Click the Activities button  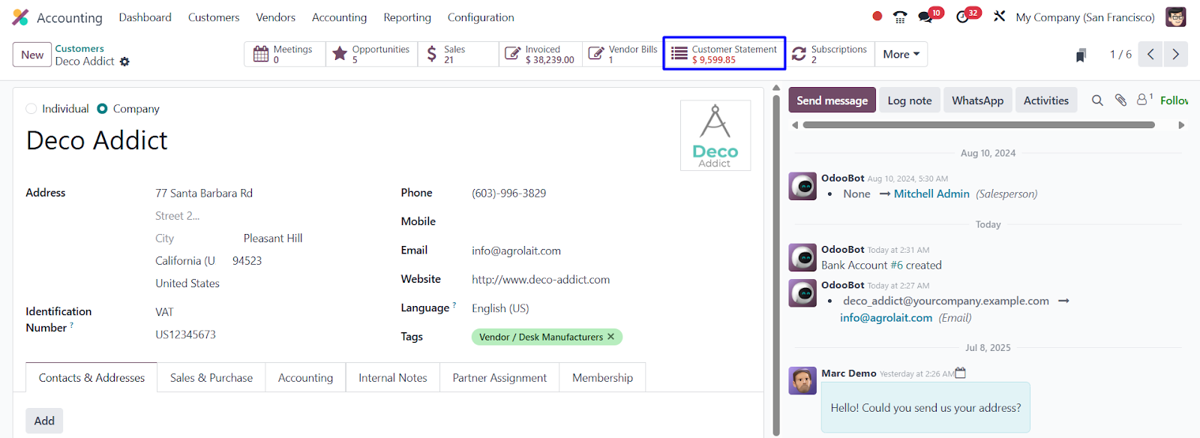1045,100
